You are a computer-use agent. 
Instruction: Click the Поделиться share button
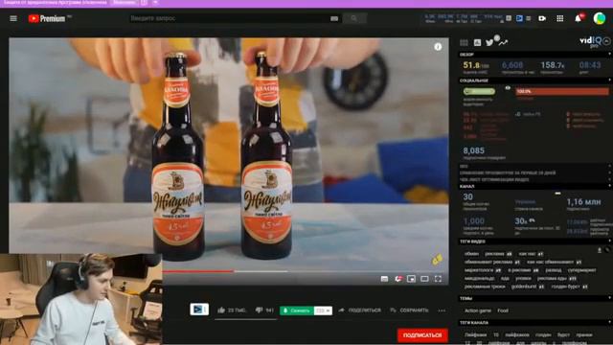pyautogui.click(x=360, y=310)
